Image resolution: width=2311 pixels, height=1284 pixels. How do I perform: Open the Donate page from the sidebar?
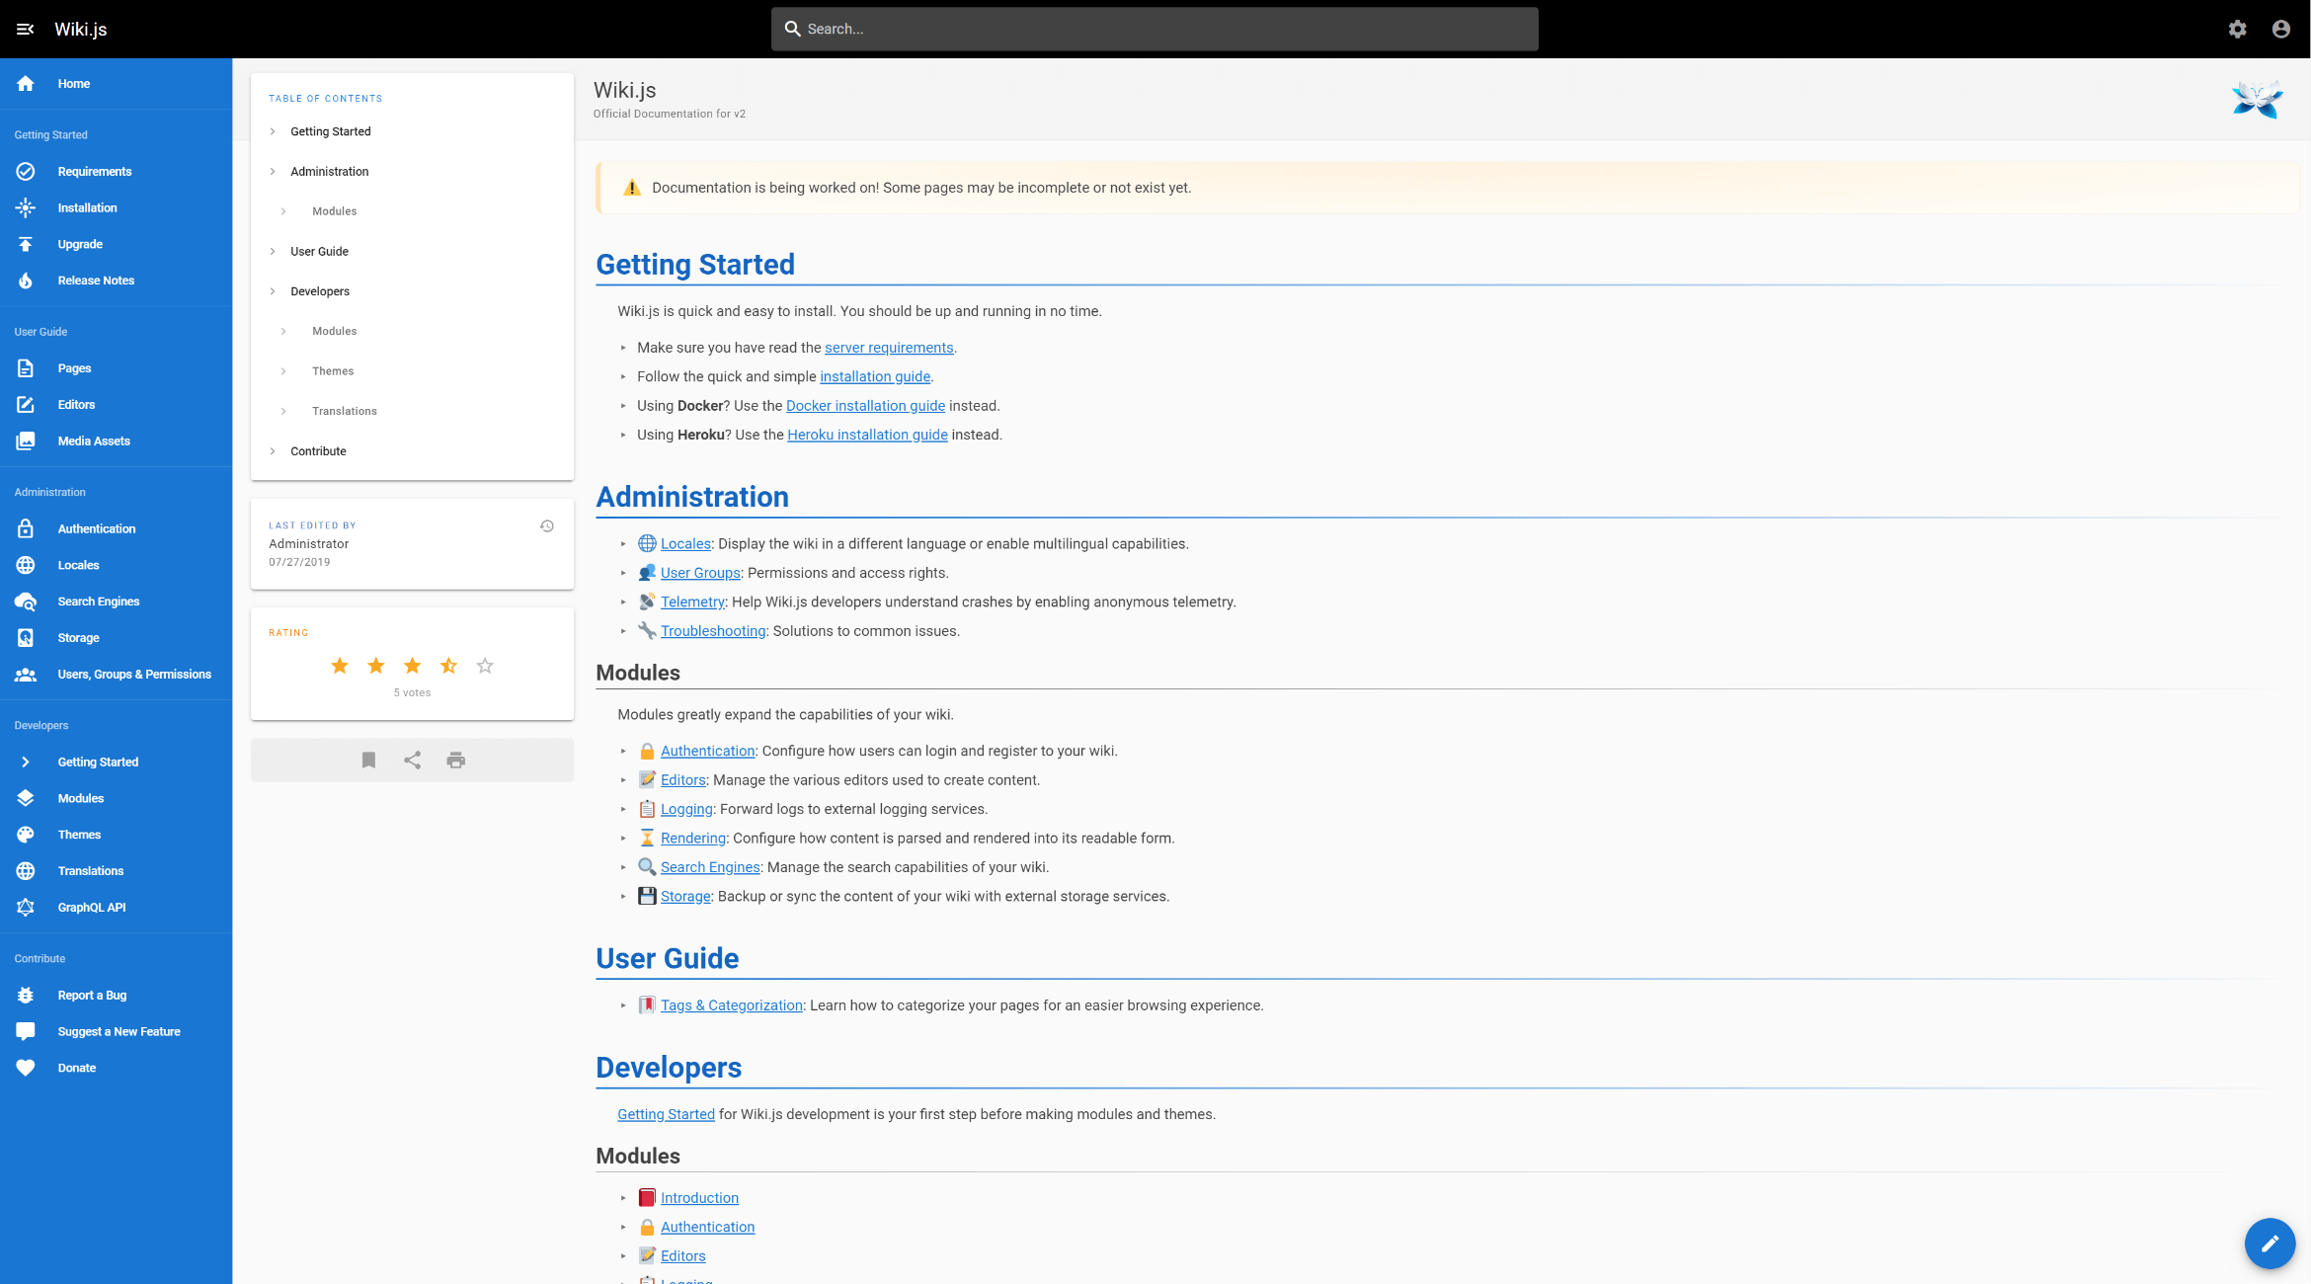[77, 1068]
